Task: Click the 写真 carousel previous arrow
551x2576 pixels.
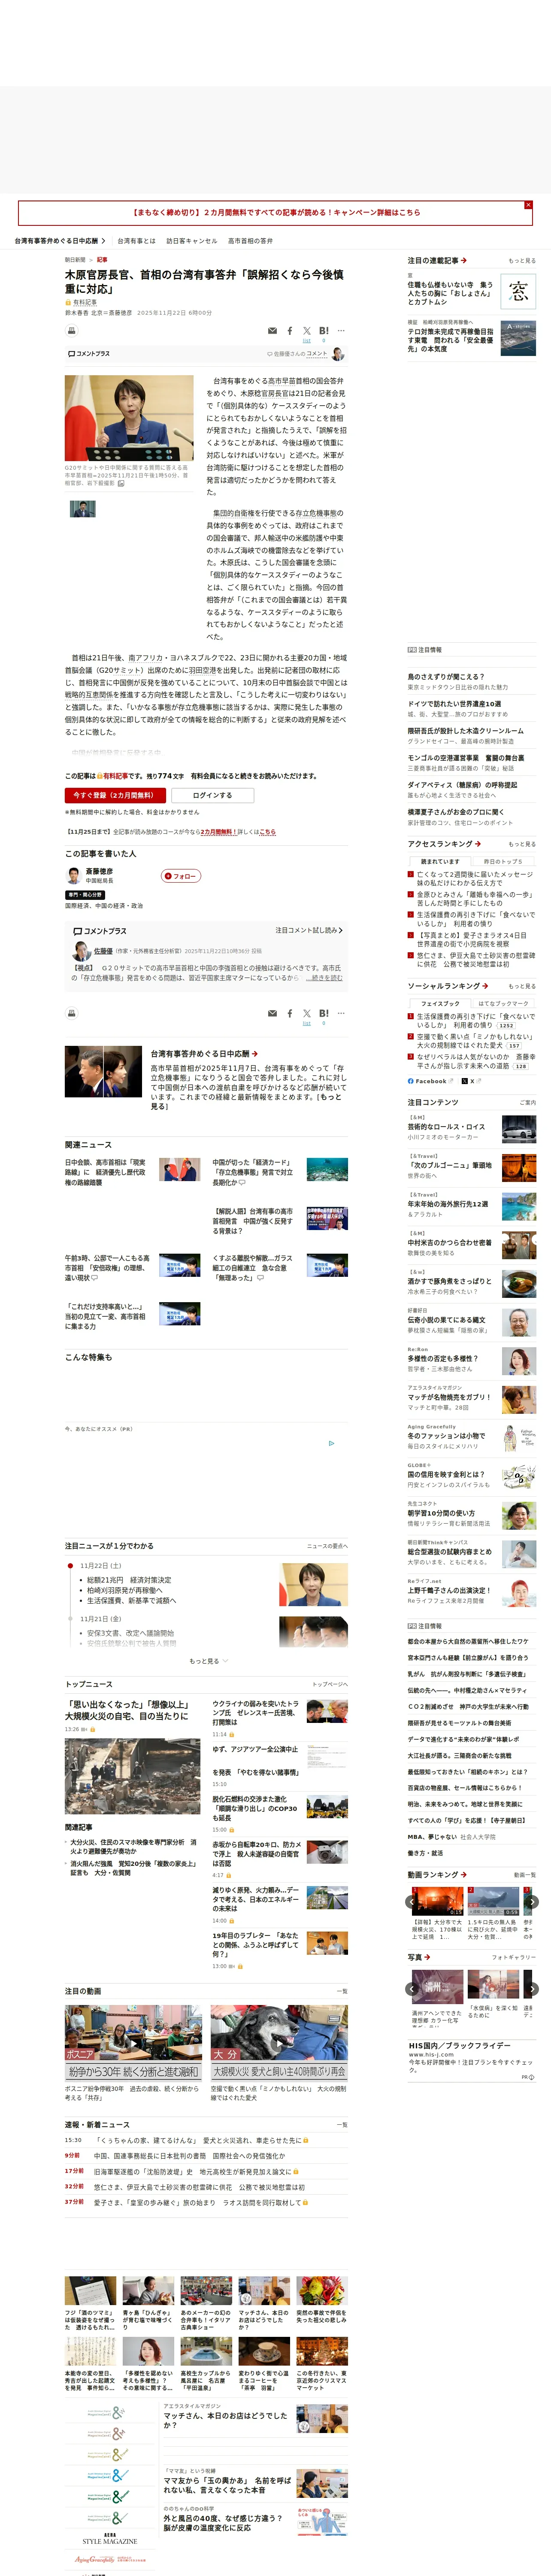Action: (412, 1989)
